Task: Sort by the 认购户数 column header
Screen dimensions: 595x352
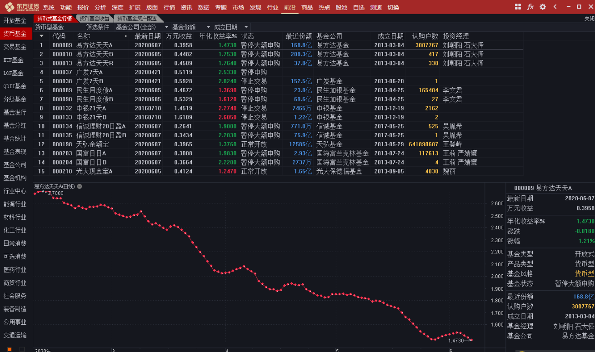Action: [425, 36]
